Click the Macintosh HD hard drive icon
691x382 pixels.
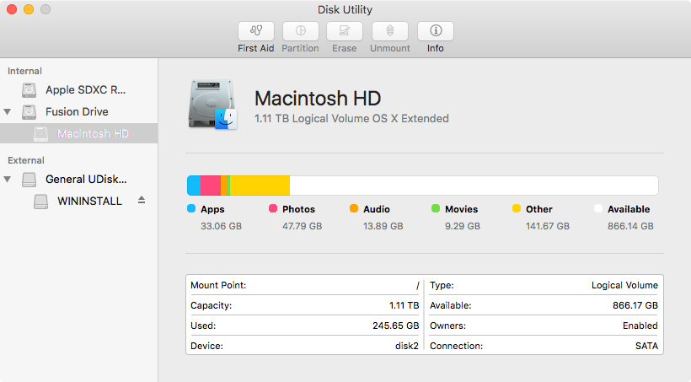[x=213, y=105]
